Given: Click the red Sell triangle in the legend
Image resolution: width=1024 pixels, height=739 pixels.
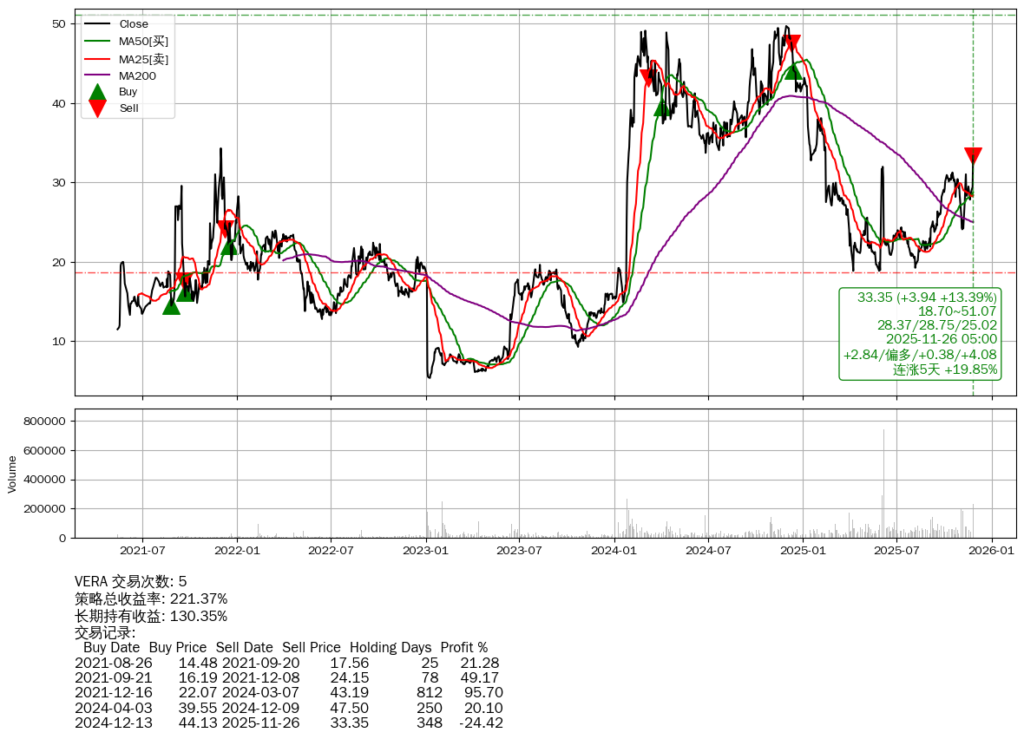Looking at the screenshot, I should coord(98,108).
